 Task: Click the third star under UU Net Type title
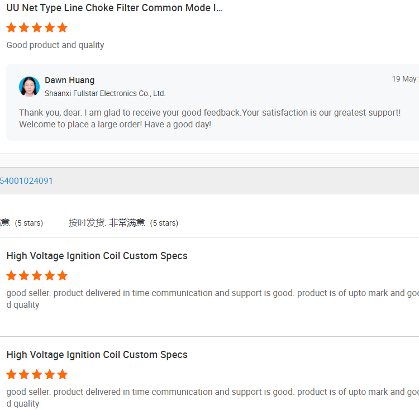pyautogui.click(x=37, y=27)
